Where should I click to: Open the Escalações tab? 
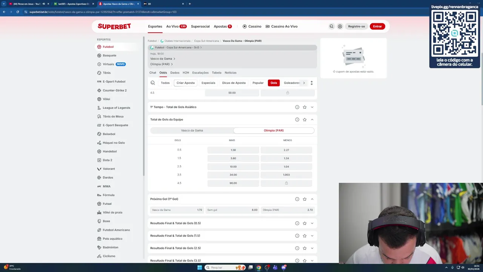point(200,73)
